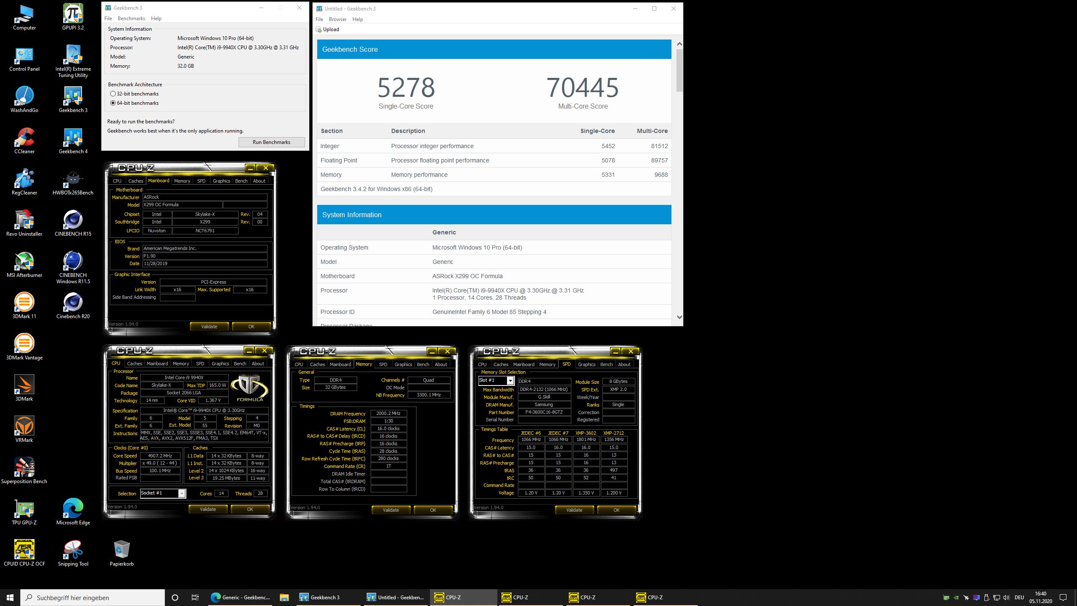
Task: Open File Explorer on taskbar
Action: coord(284,598)
